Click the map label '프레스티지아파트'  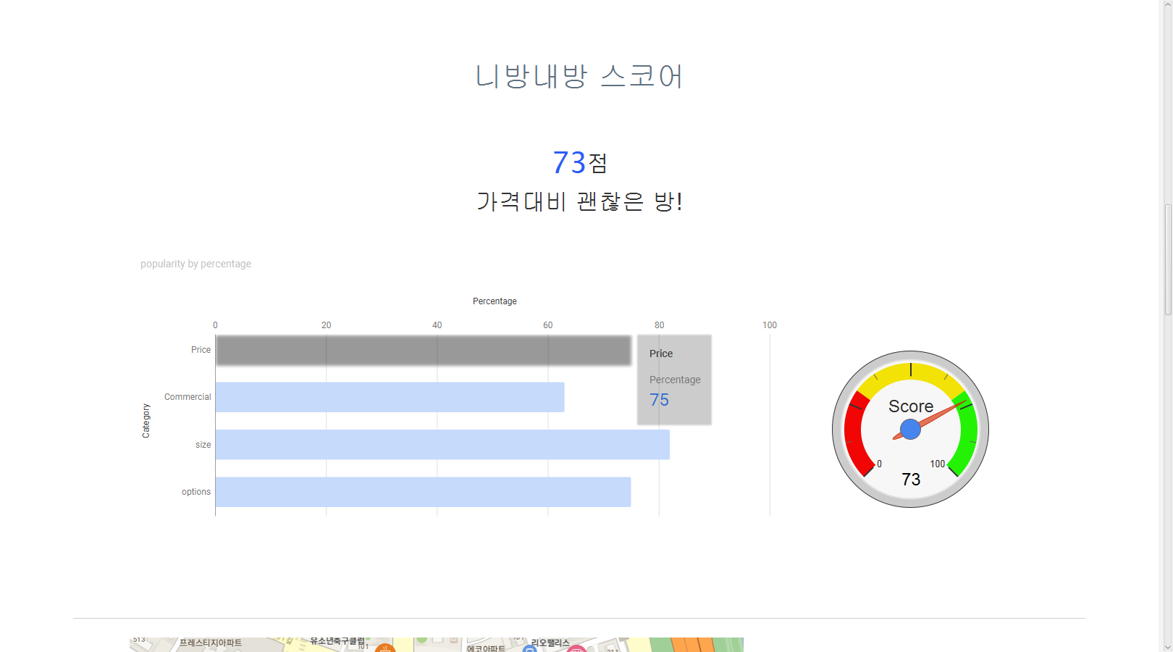(x=211, y=643)
